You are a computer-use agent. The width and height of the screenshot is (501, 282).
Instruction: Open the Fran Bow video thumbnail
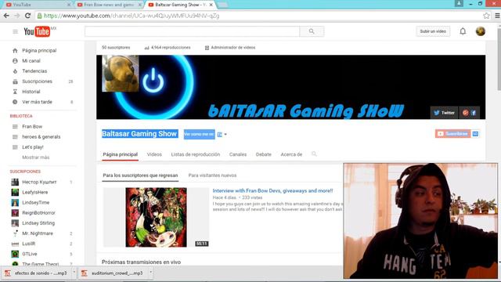pos(156,218)
